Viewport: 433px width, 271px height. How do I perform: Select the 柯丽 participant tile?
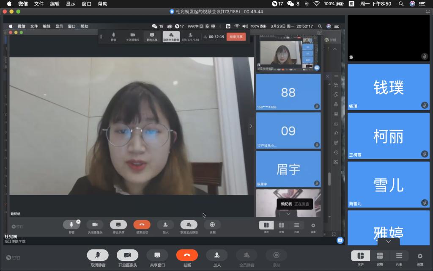click(388, 136)
